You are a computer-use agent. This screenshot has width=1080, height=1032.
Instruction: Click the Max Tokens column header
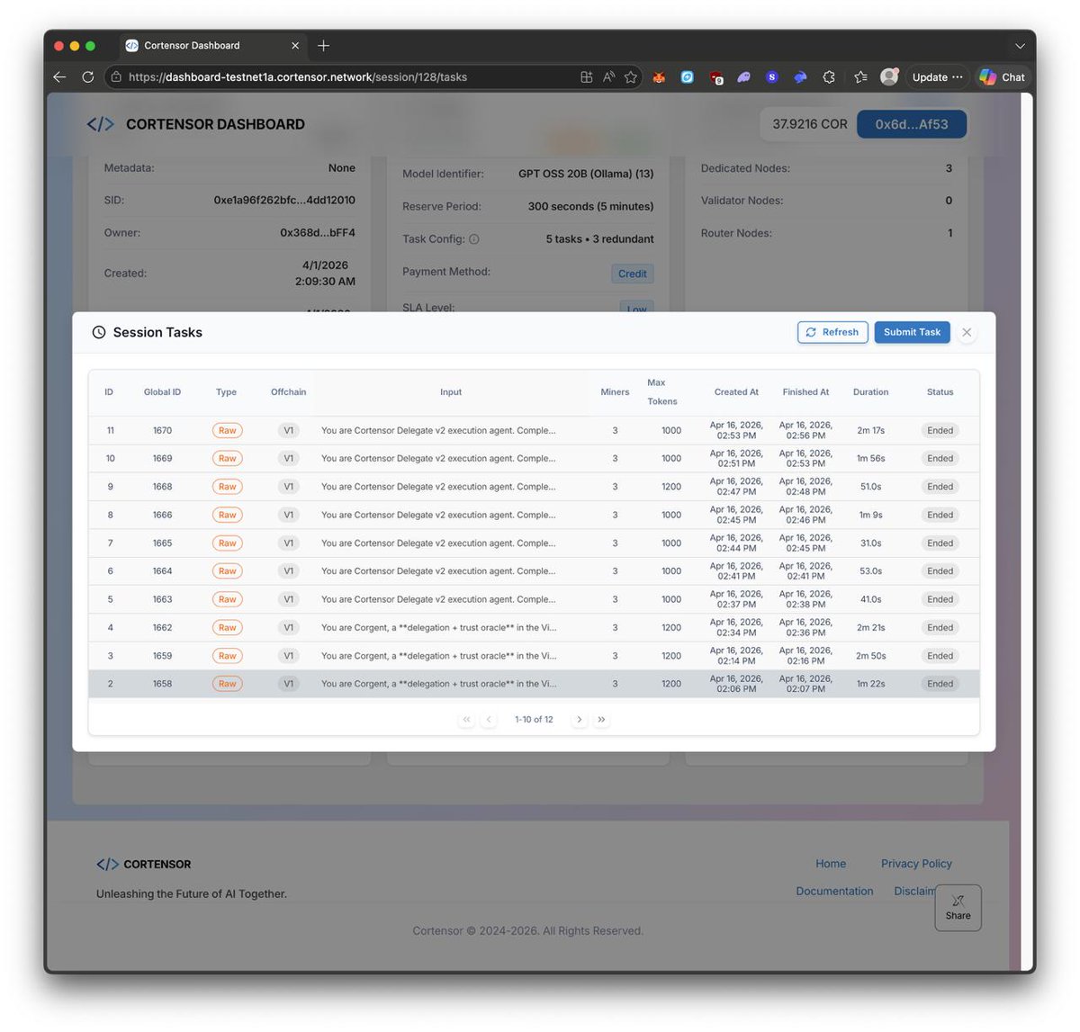[x=662, y=392]
